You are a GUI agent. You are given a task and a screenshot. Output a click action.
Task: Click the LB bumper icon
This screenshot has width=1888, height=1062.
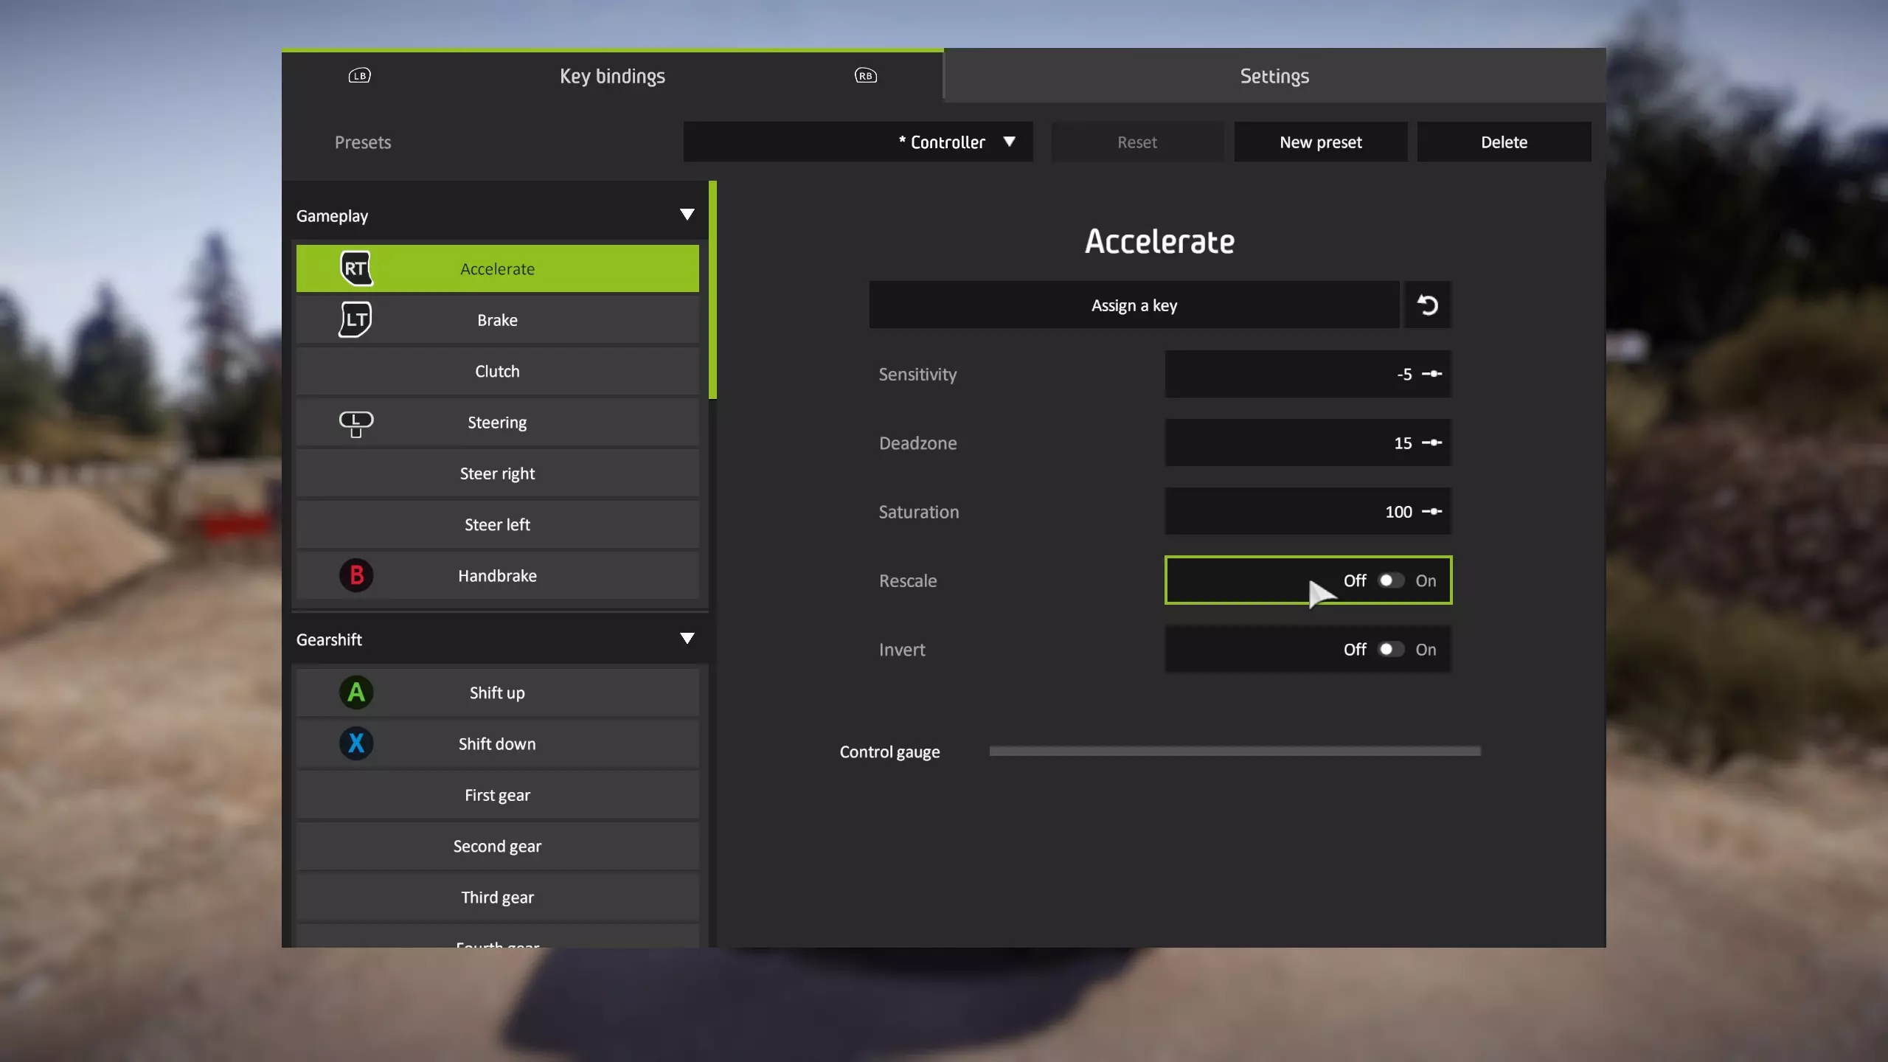coord(359,76)
